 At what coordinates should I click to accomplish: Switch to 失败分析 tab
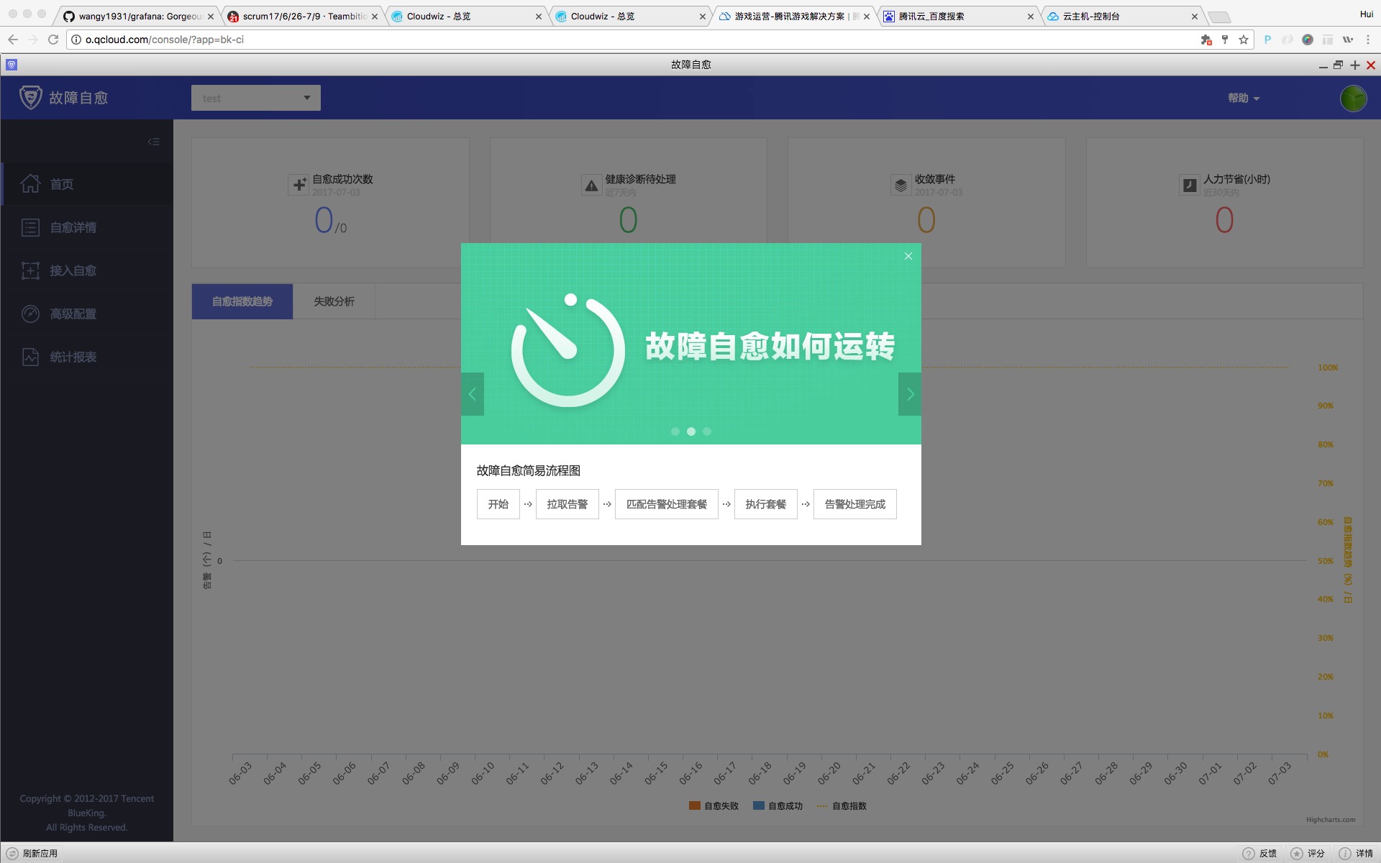[334, 301]
